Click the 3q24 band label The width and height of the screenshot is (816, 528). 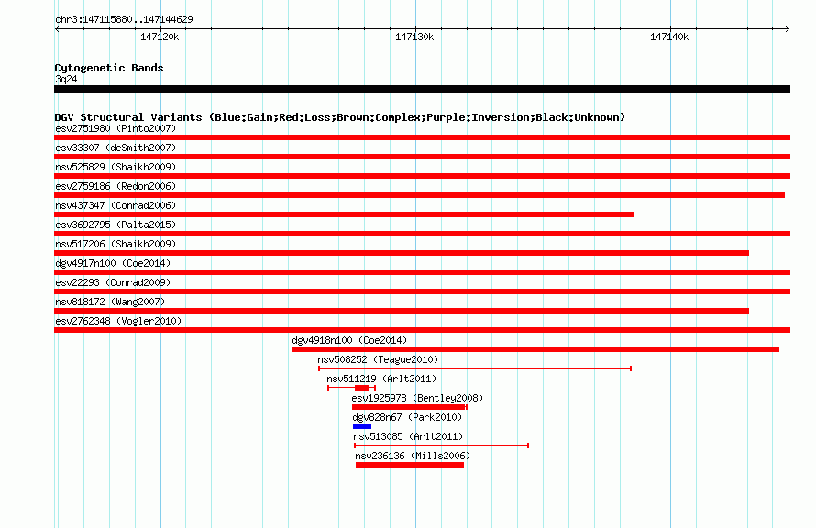tap(66, 79)
